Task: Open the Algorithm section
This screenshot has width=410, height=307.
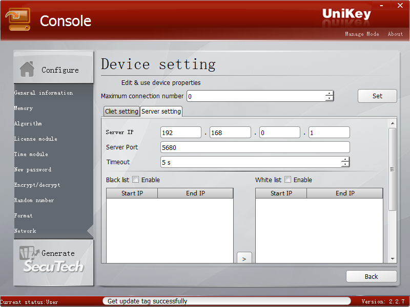Action: 28,123
